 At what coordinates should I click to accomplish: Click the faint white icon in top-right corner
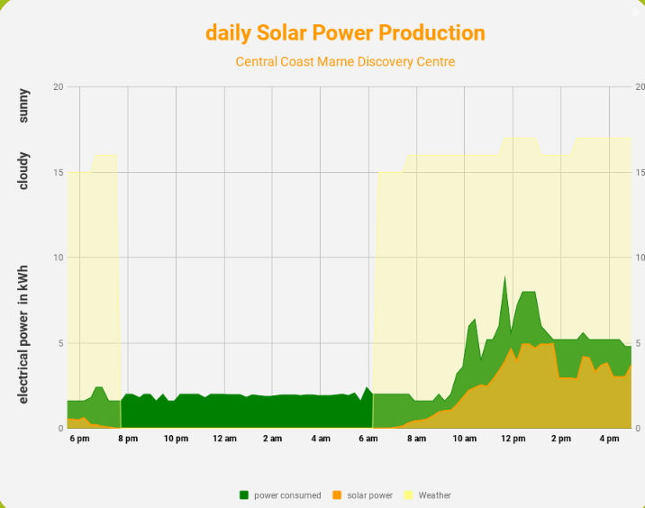636,13
